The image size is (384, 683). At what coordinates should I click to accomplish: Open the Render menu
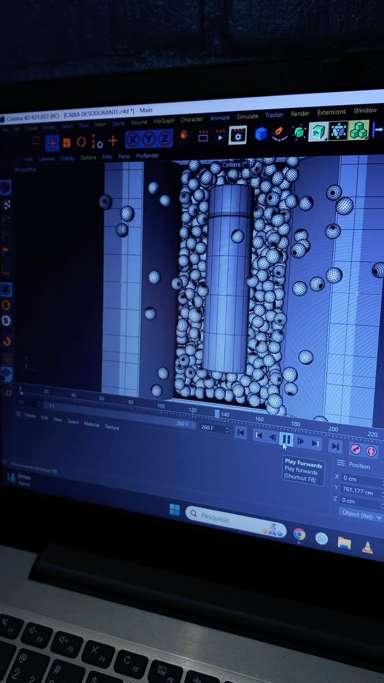tap(300, 114)
